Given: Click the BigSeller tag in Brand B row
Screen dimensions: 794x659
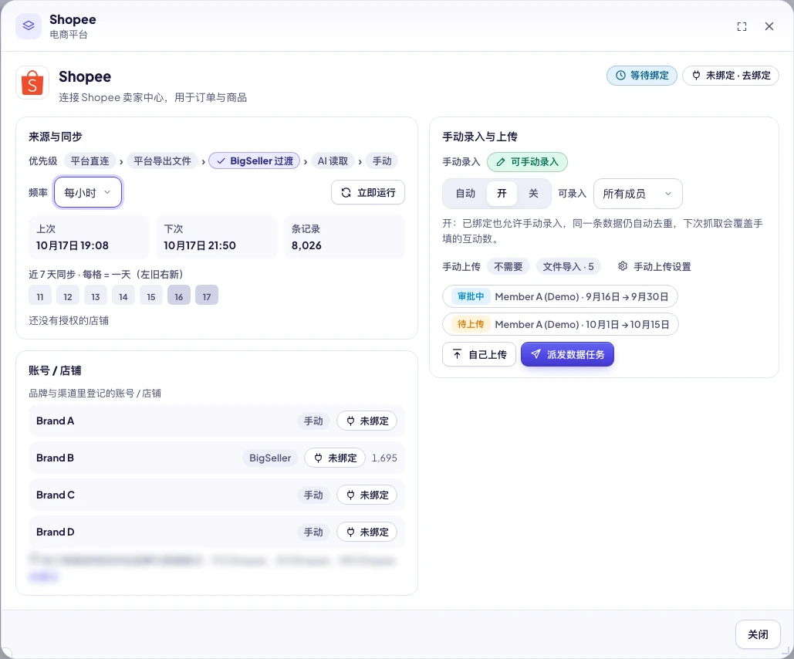Looking at the screenshot, I should tap(270, 458).
